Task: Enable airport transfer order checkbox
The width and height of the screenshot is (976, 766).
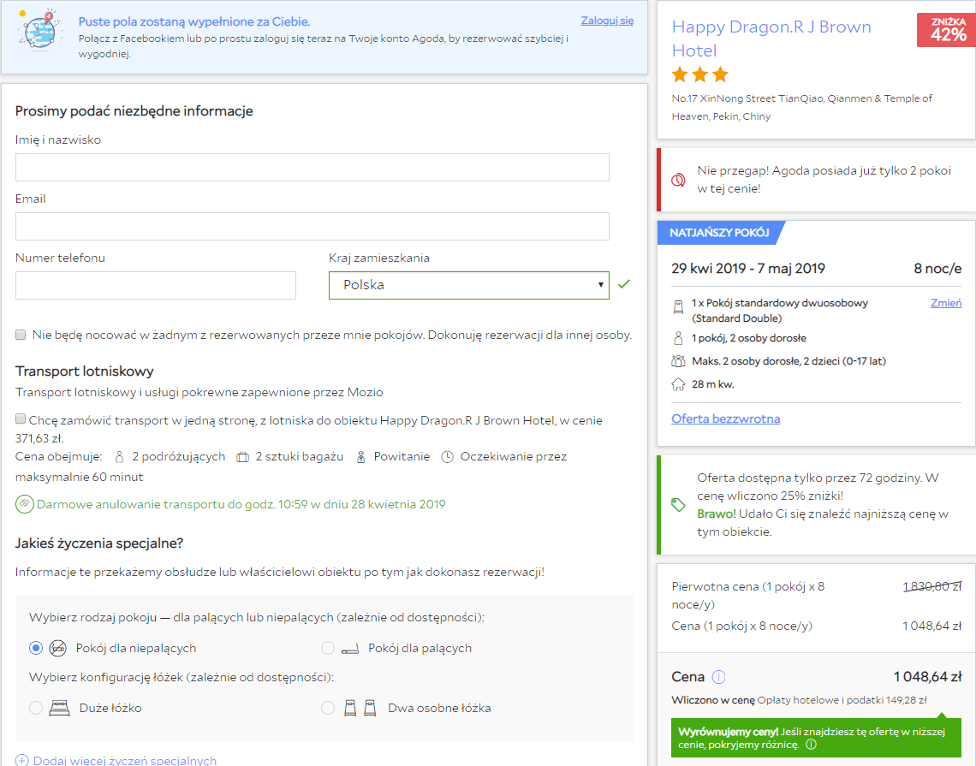Action: click(x=21, y=419)
